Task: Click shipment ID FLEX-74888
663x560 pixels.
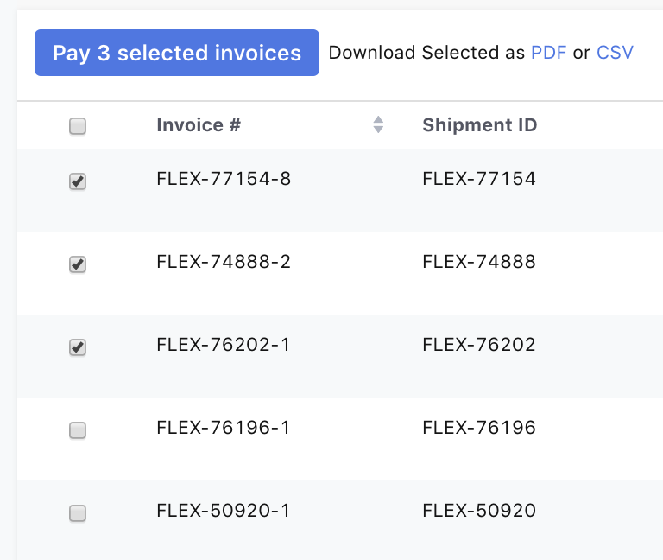Action: click(x=479, y=262)
